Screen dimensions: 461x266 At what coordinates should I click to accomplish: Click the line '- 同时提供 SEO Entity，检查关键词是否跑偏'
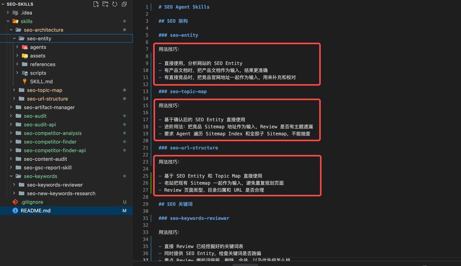(210, 253)
